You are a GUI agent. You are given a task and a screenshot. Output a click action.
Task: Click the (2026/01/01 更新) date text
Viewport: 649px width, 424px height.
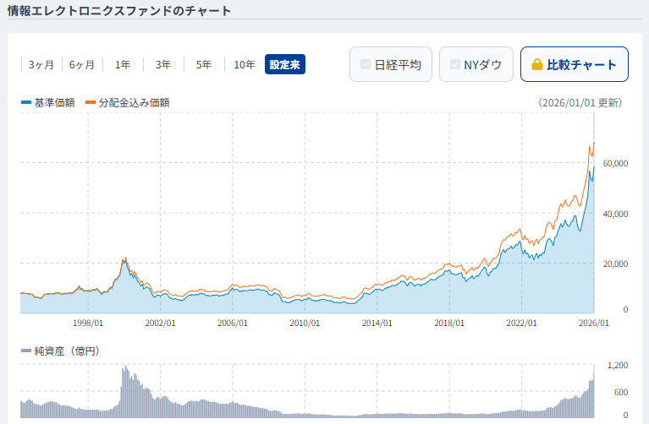580,102
